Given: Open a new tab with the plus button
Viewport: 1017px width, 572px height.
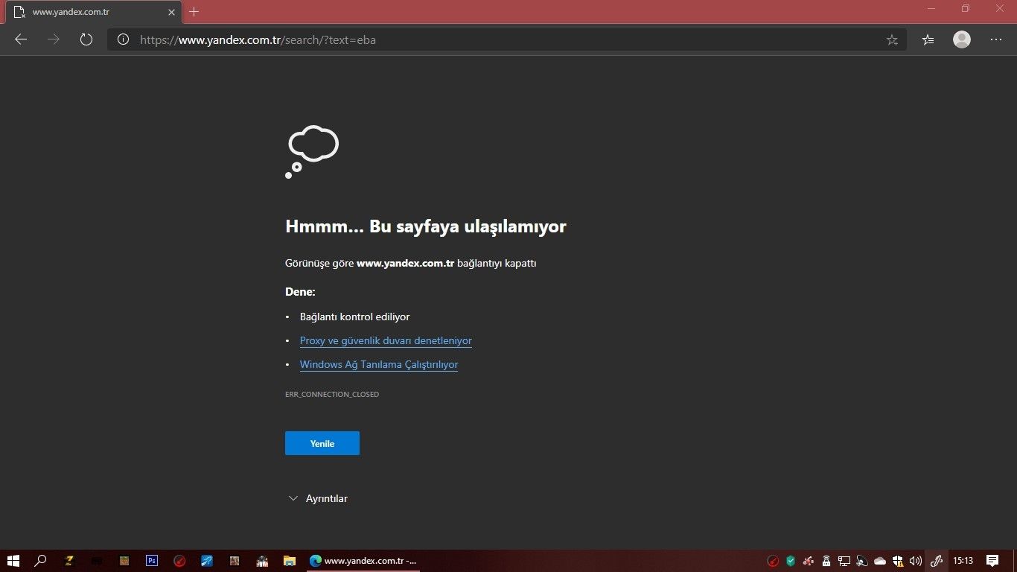Looking at the screenshot, I should 194,12.
